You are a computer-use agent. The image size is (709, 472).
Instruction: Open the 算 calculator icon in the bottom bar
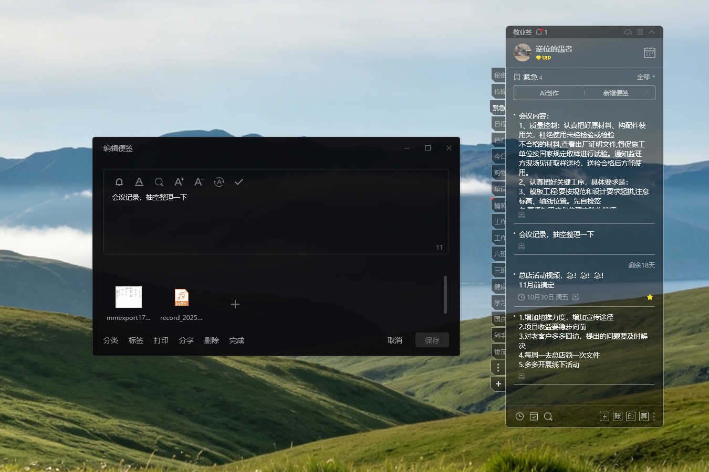[x=644, y=416]
